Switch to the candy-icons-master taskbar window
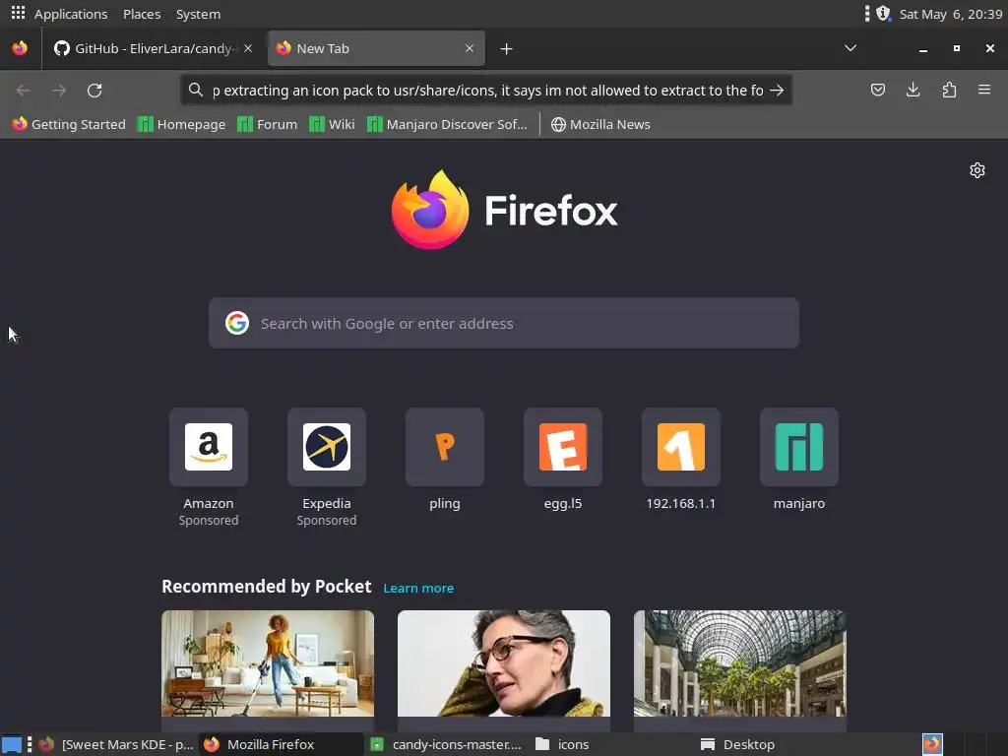The image size is (1008, 756). 446,744
